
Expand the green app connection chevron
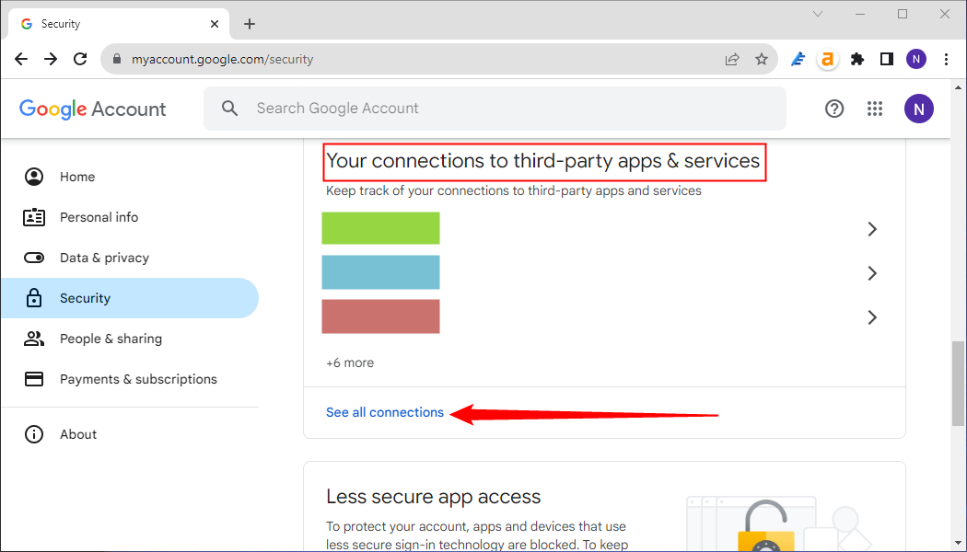coord(872,229)
